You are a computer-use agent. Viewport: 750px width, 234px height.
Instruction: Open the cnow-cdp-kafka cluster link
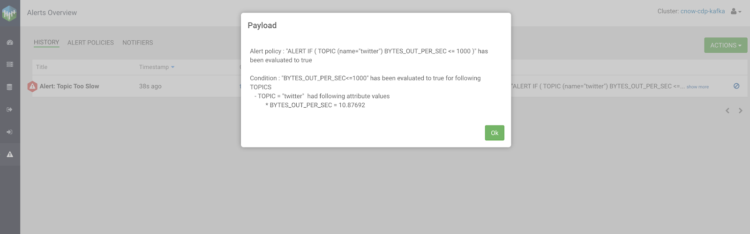coord(702,11)
